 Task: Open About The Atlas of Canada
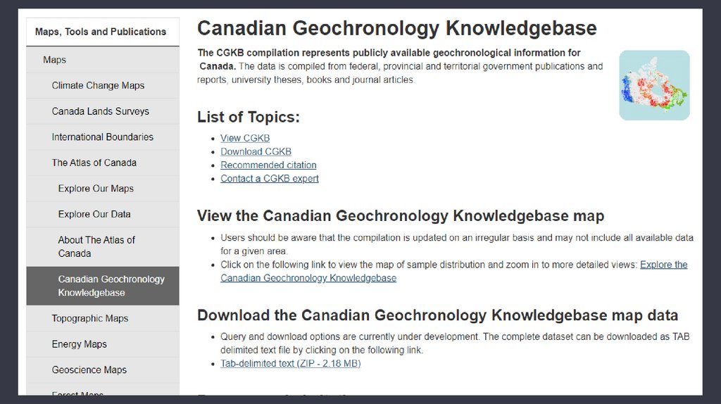(x=96, y=246)
